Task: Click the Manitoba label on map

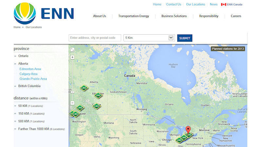Action: [142, 83]
